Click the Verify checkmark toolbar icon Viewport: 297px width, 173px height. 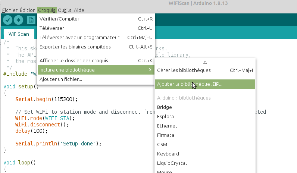click(x=7, y=20)
